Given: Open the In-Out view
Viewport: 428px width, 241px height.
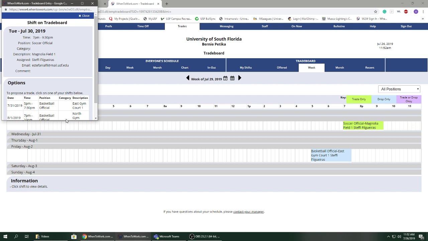Looking at the screenshot, I should (212, 68).
